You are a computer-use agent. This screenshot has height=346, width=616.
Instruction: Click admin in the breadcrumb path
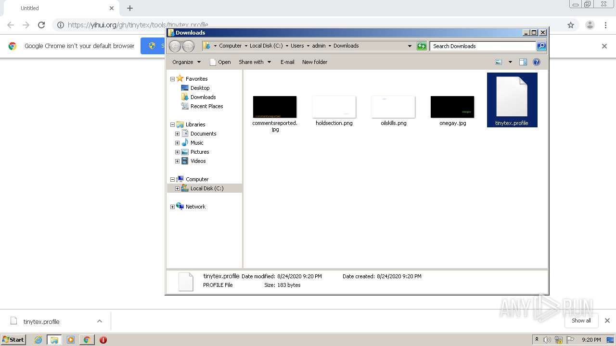(x=319, y=46)
